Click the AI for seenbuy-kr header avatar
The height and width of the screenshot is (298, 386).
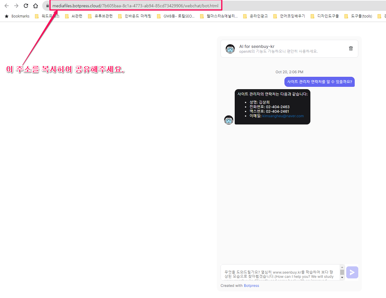tap(230, 49)
